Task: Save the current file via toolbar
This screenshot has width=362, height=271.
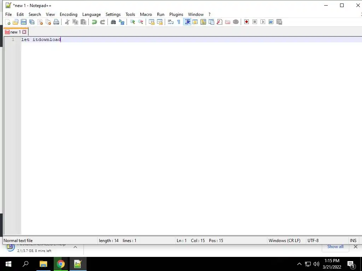Action: click(24, 22)
